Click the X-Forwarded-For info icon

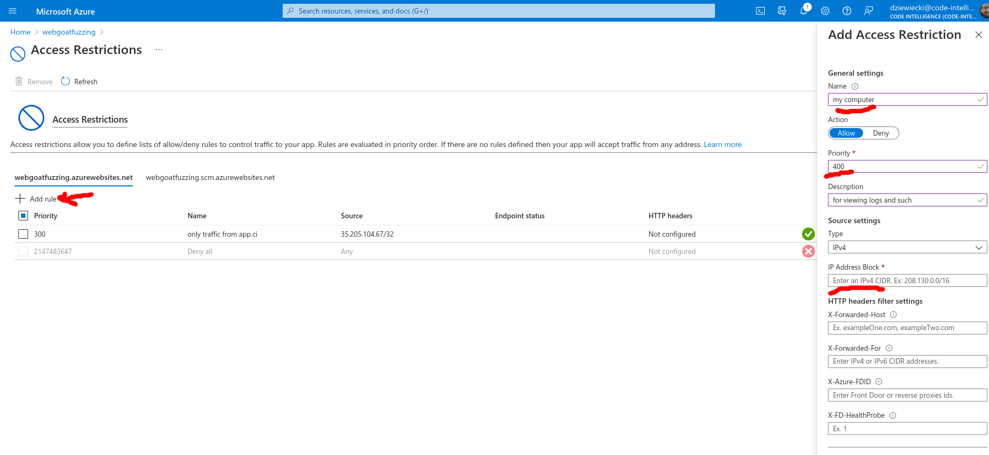pos(889,348)
